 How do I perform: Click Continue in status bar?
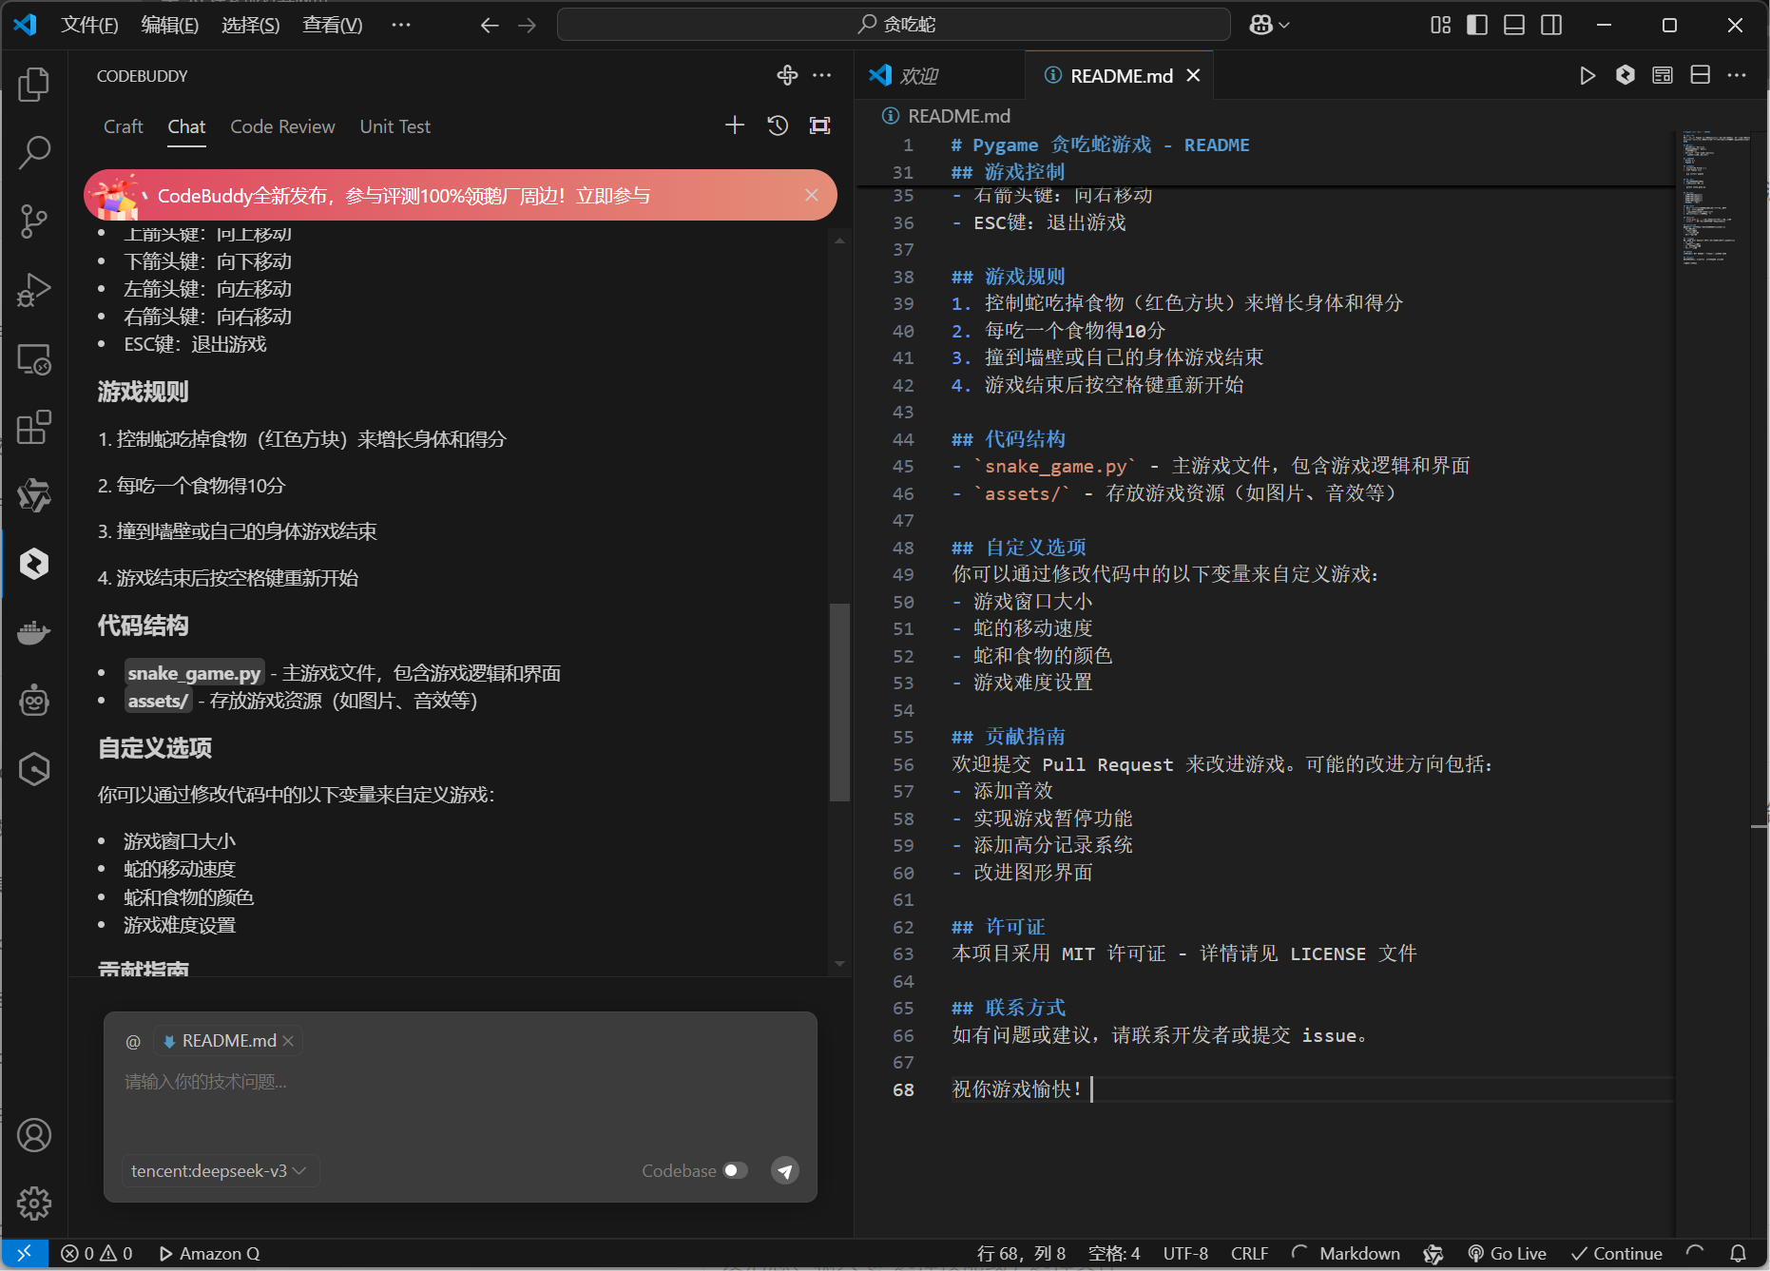[x=1617, y=1254]
